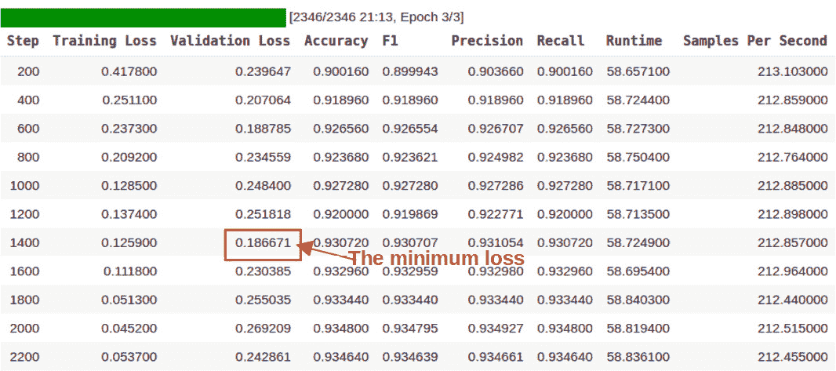Click the 'Precision' column header
This screenshot has width=836, height=371.
coord(487,41)
